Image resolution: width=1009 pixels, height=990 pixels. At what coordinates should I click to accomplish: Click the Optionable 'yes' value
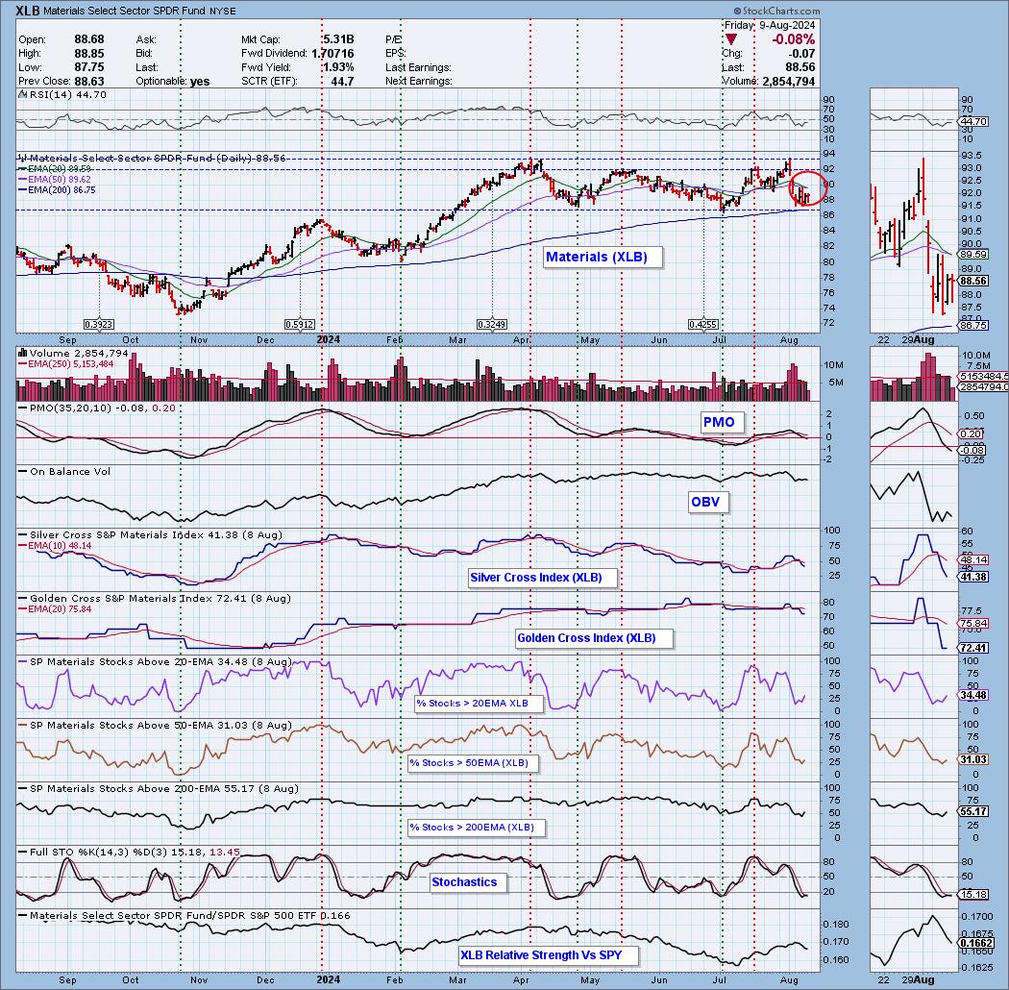pos(200,81)
